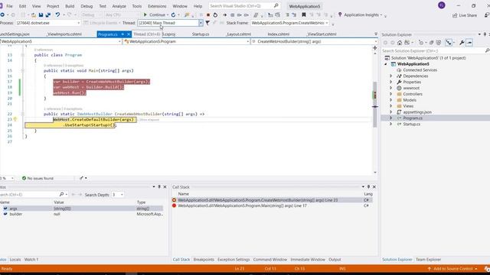Click Collapse All in Solution Explorer toolbar

point(431,43)
